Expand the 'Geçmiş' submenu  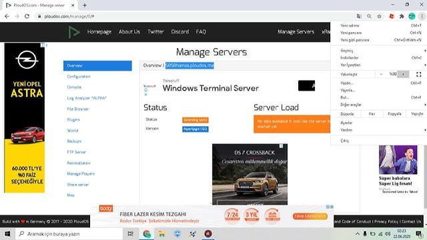[378, 51]
